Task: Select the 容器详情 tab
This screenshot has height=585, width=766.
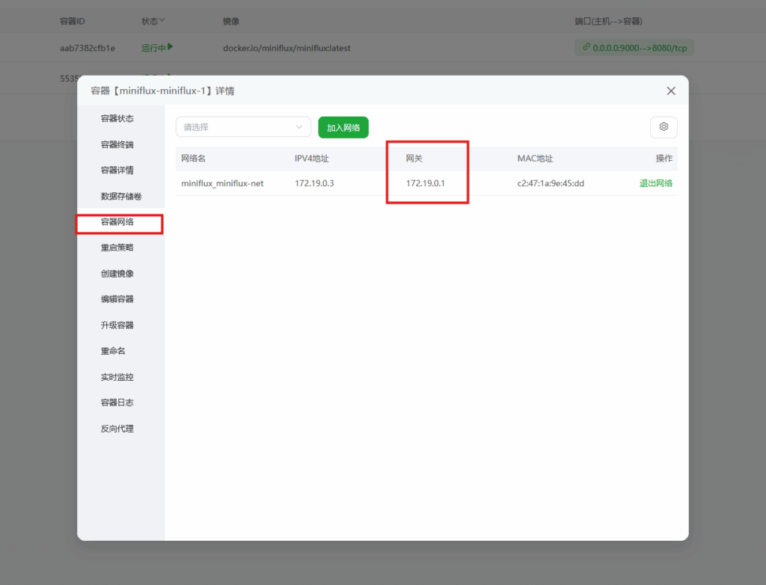Action: pyautogui.click(x=117, y=170)
